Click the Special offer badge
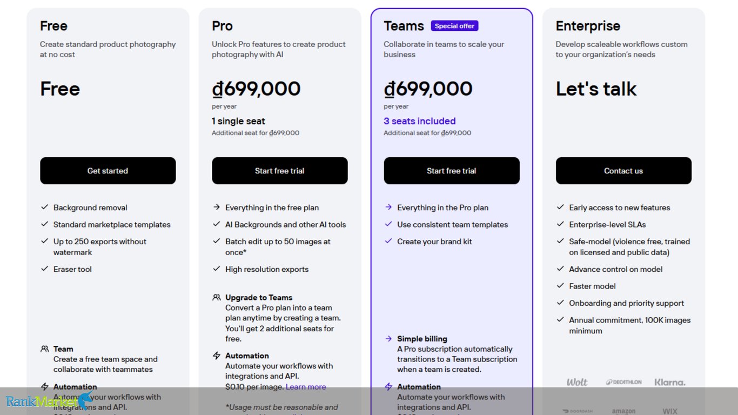Screen dimensions: 738x415 pos(454,26)
